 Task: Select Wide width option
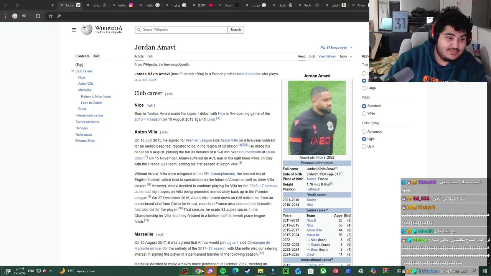(364, 113)
